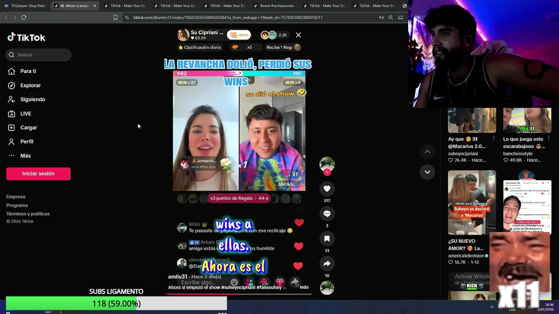The image size is (559, 314).
Task: Switch to the #emet #sachauzumaki tab
Action: pyautogui.click(x=274, y=6)
